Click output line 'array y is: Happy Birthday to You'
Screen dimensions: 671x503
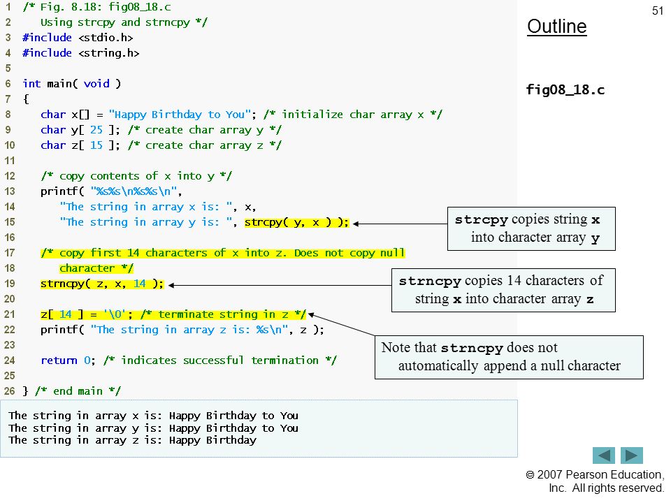(153, 428)
